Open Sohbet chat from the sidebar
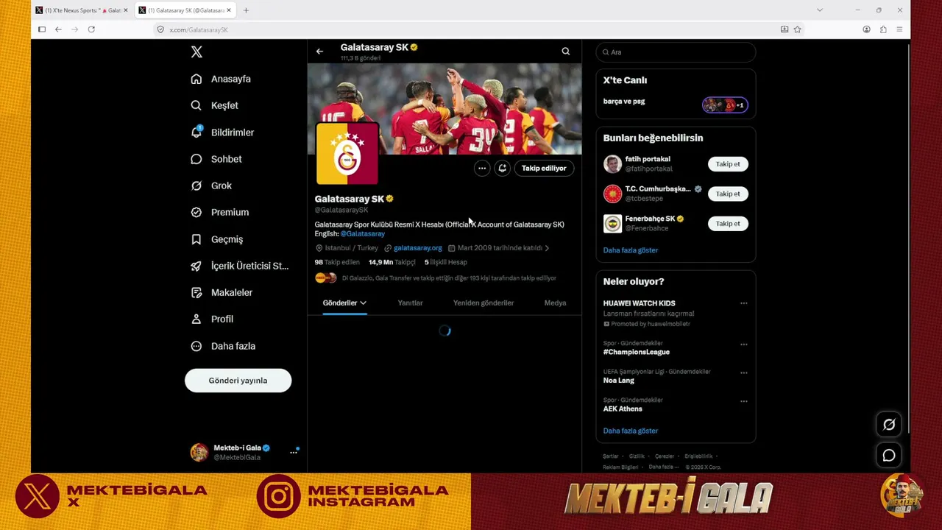Image resolution: width=942 pixels, height=530 pixels. pos(216,159)
